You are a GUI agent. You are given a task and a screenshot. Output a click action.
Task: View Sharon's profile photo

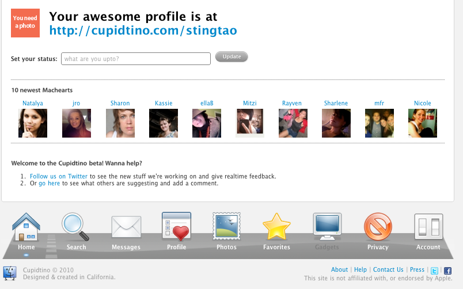pos(120,123)
